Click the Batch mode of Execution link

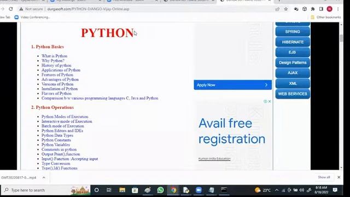[63, 126]
